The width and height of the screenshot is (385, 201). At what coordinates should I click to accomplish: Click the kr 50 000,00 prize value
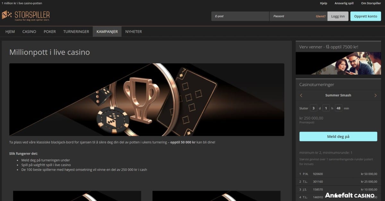[x=369, y=174]
